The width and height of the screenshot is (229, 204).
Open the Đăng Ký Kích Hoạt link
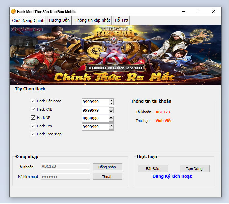(x=172, y=176)
